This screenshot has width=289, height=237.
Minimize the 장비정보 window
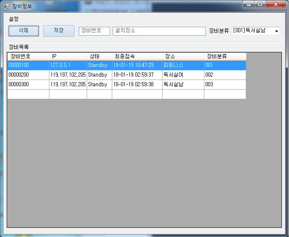coord(250,5)
